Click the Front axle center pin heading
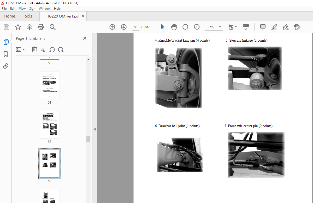This screenshot has width=313, height=203. [x=248, y=126]
